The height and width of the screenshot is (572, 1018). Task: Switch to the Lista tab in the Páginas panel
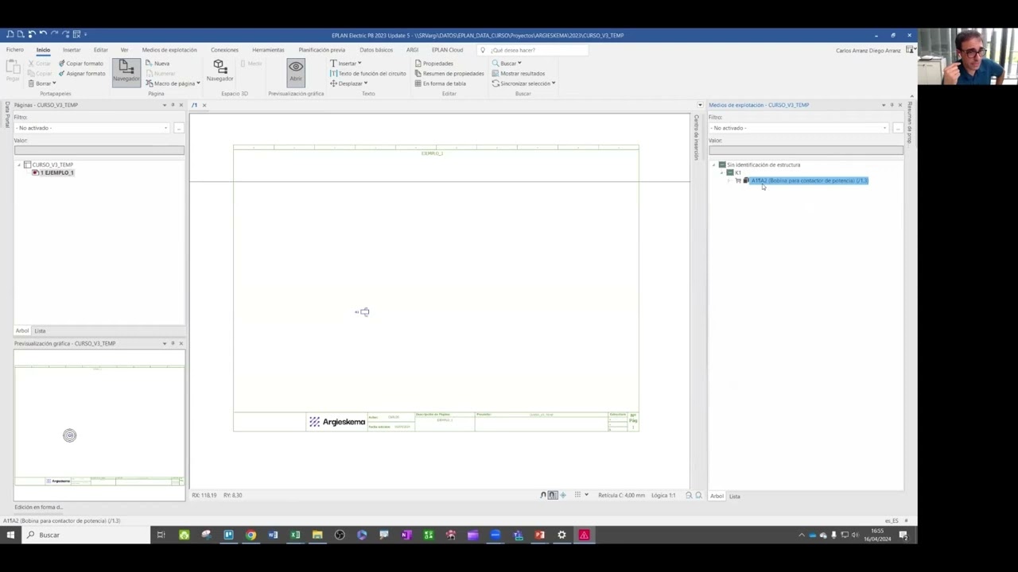coord(40,330)
